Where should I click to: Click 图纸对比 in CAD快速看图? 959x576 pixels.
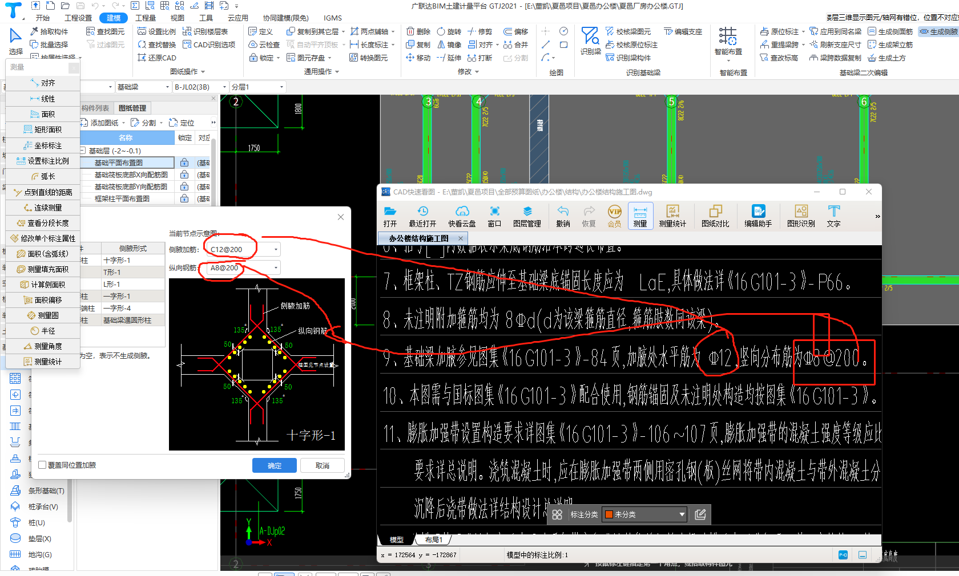[715, 217]
